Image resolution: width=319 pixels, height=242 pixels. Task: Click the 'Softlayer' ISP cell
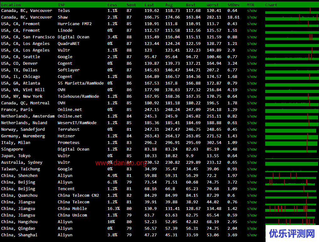[69, 70]
